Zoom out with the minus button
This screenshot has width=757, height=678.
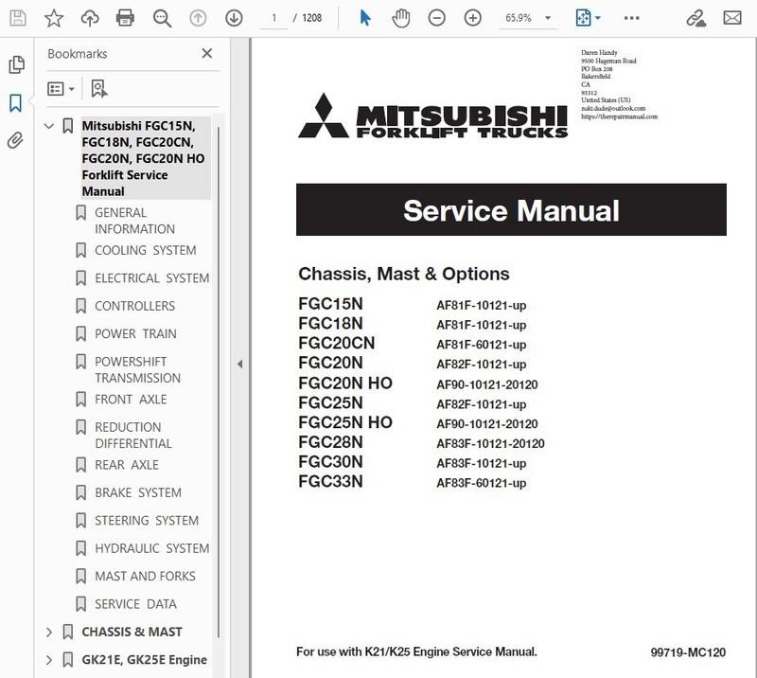(436, 18)
